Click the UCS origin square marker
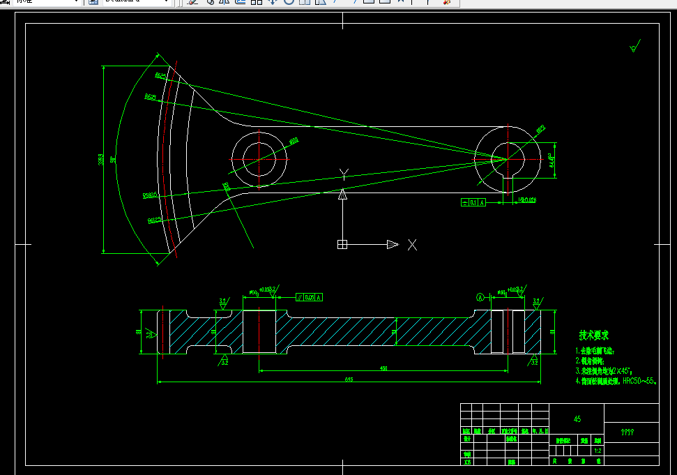 pos(342,244)
